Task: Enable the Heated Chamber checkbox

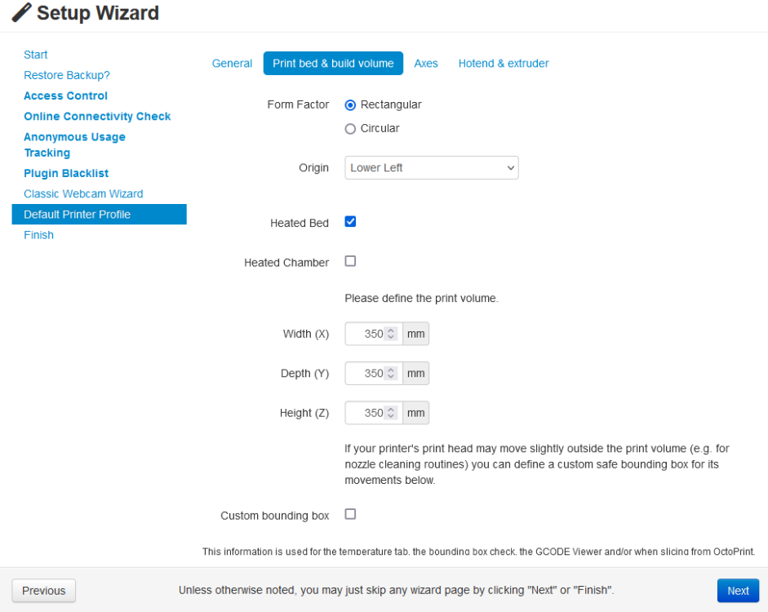Action: [351, 261]
